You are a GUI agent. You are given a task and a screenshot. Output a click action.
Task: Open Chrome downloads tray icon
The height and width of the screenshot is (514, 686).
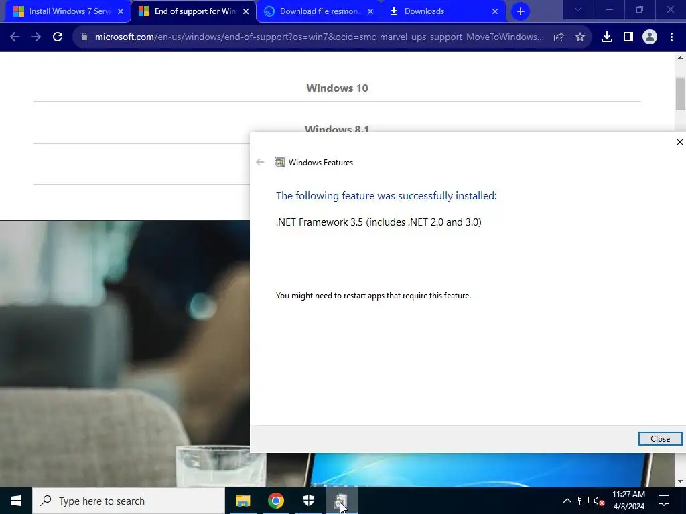click(607, 37)
